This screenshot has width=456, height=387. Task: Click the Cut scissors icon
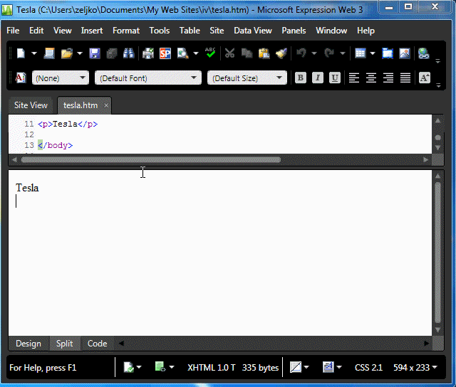tap(229, 53)
